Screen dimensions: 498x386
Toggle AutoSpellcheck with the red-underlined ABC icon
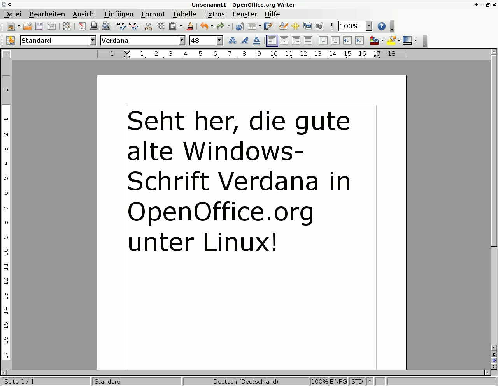(x=133, y=26)
